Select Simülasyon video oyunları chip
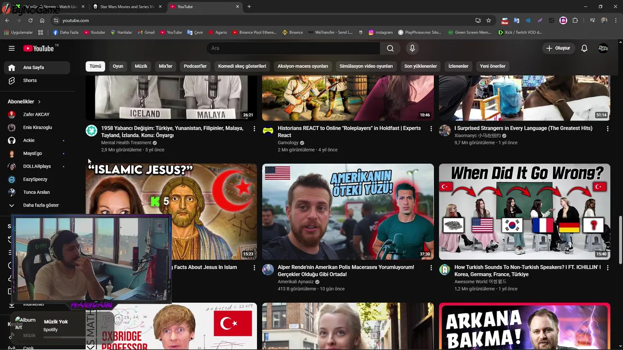 (366, 66)
